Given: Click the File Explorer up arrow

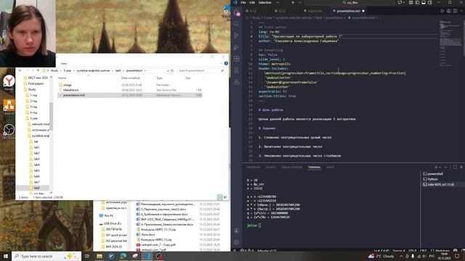Looking at the screenshot, I should tap(38, 71).
